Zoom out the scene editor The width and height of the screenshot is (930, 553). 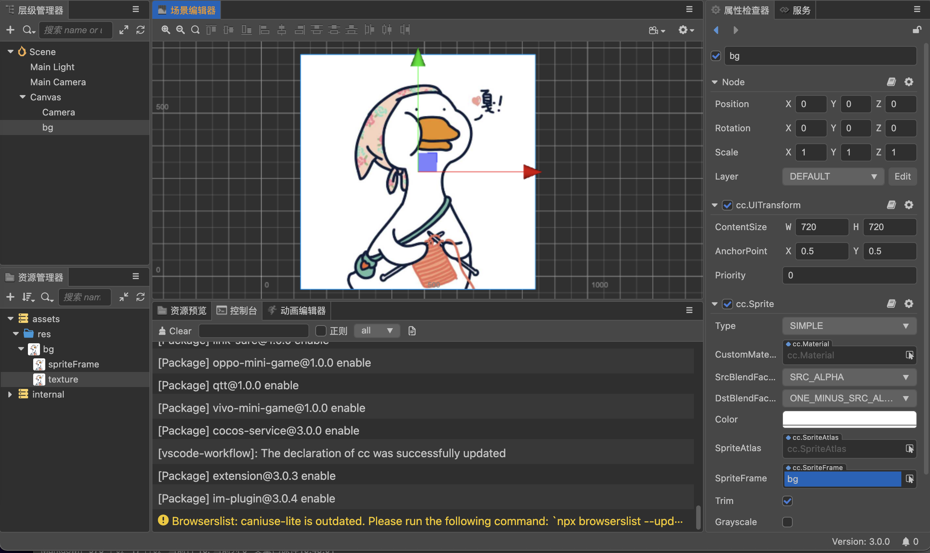point(180,30)
